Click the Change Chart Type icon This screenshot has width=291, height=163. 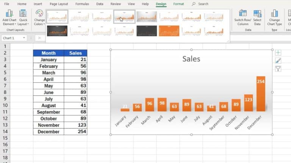[x=275, y=14]
